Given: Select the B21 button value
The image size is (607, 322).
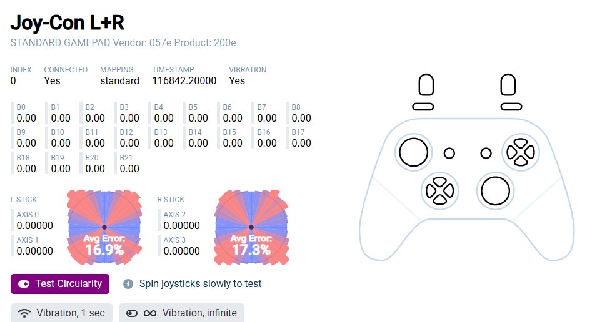Looking at the screenshot, I should point(129,168).
